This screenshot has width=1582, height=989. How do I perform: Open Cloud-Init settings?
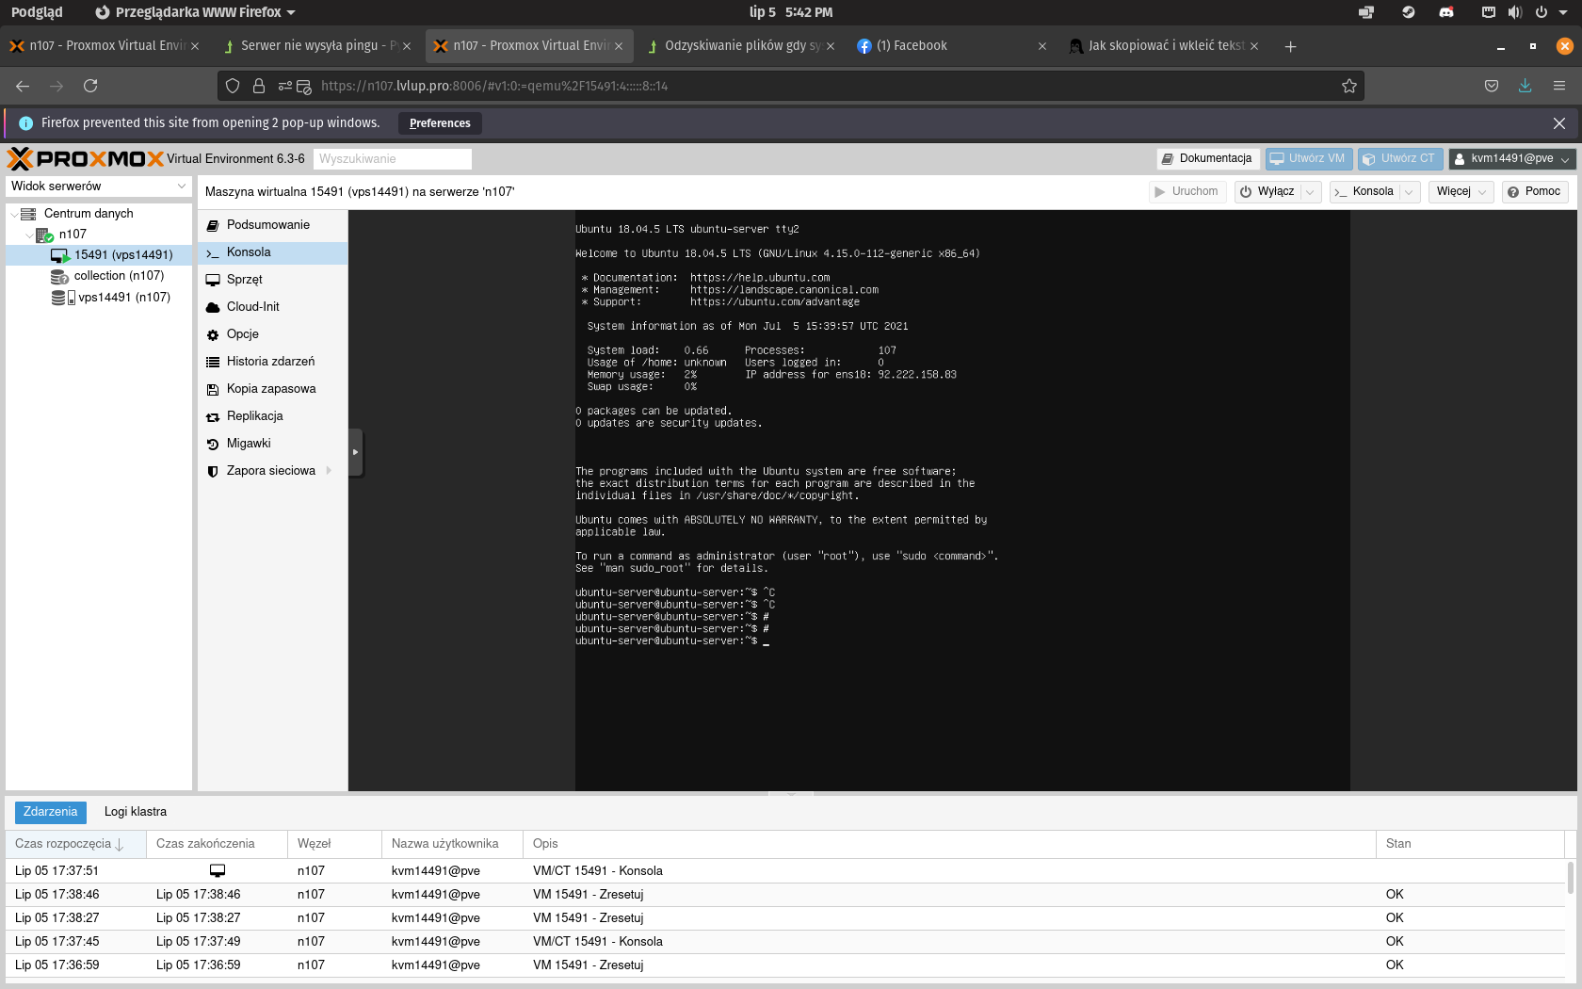252,307
